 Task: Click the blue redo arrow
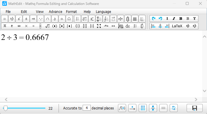click(153, 19)
